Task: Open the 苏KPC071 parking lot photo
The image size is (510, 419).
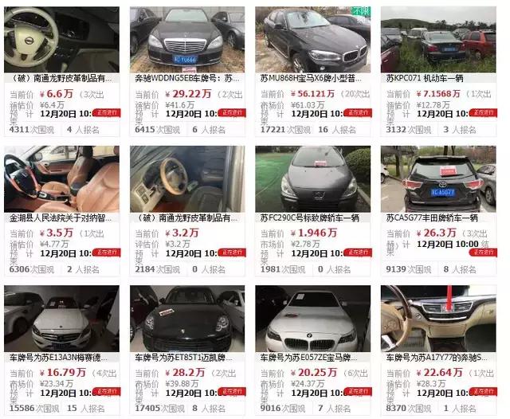Action: [438, 39]
